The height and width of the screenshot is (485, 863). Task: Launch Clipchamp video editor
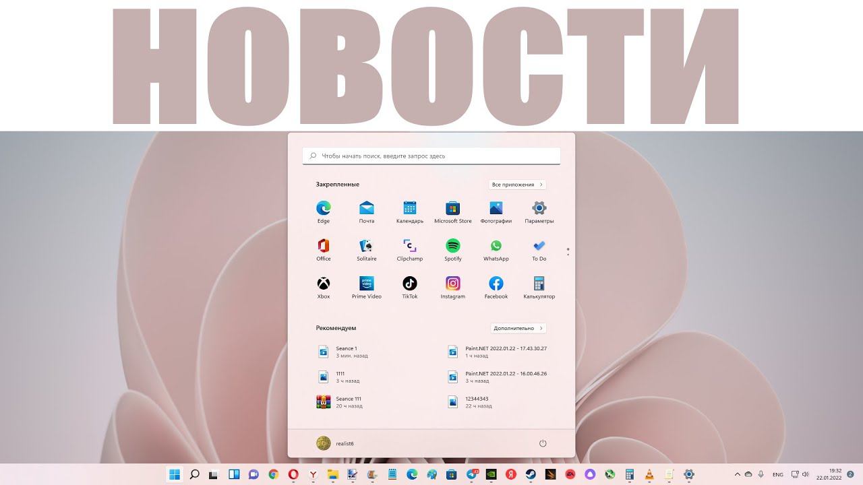tap(410, 249)
